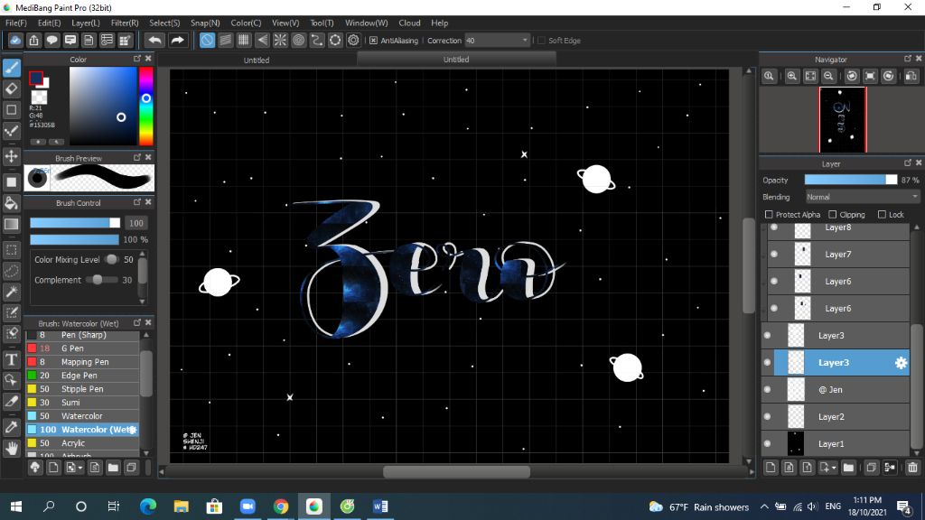Select the Hand pan tool

click(12, 448)
